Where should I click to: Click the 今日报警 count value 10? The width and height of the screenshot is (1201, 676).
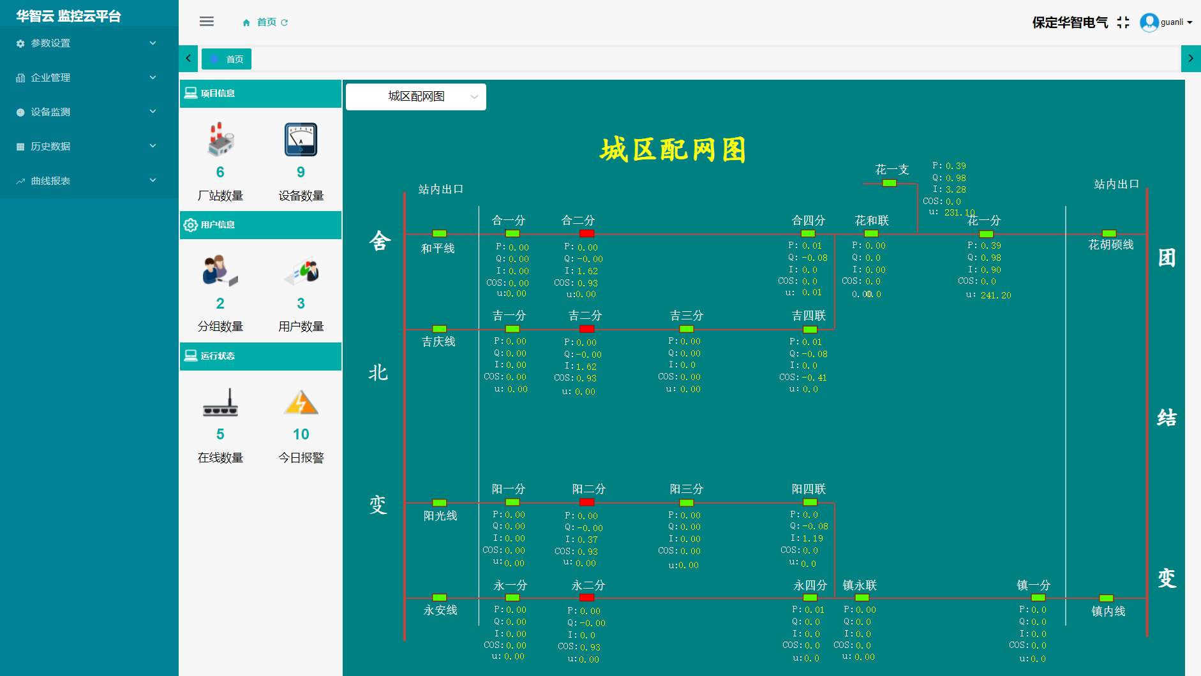click(x=301, y=434)
